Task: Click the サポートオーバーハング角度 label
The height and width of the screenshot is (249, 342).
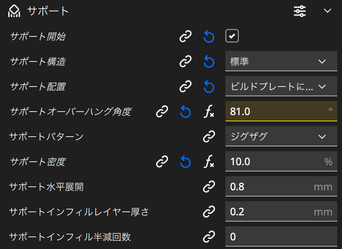Action: point(71,112)
